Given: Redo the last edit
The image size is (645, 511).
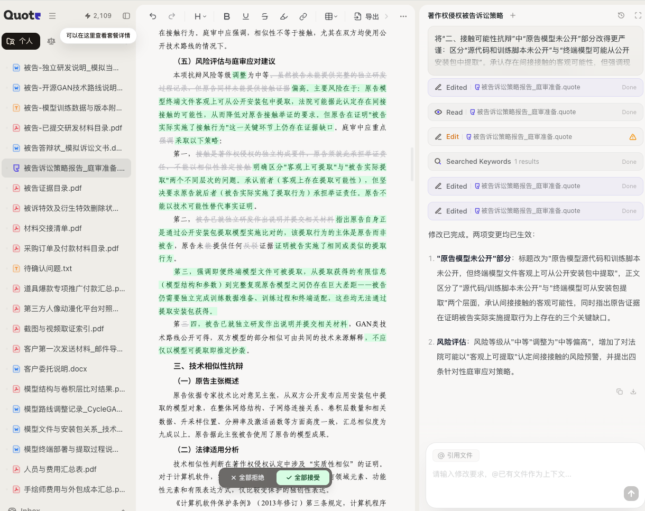Looking at the screenshot, I should click(172, 16).
